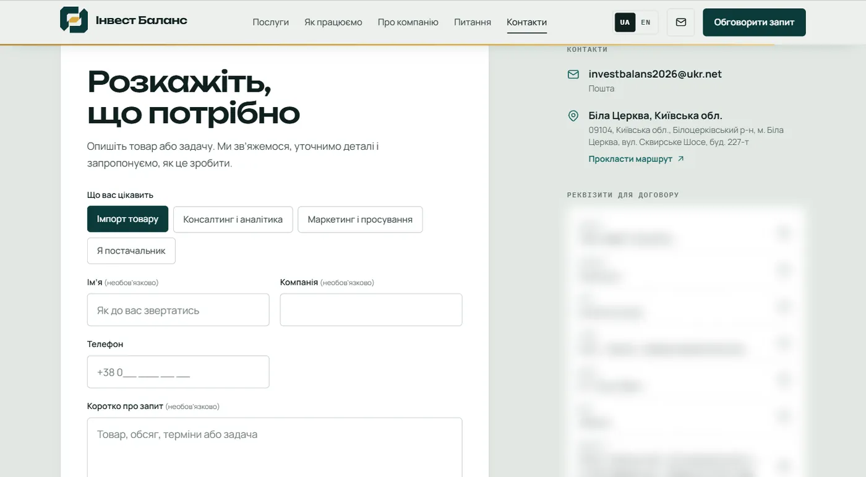Image resolution: width=866 pixels, height=477 pixels.
Task: Click the Що вас цікавить label
Action: pos(120,195)
